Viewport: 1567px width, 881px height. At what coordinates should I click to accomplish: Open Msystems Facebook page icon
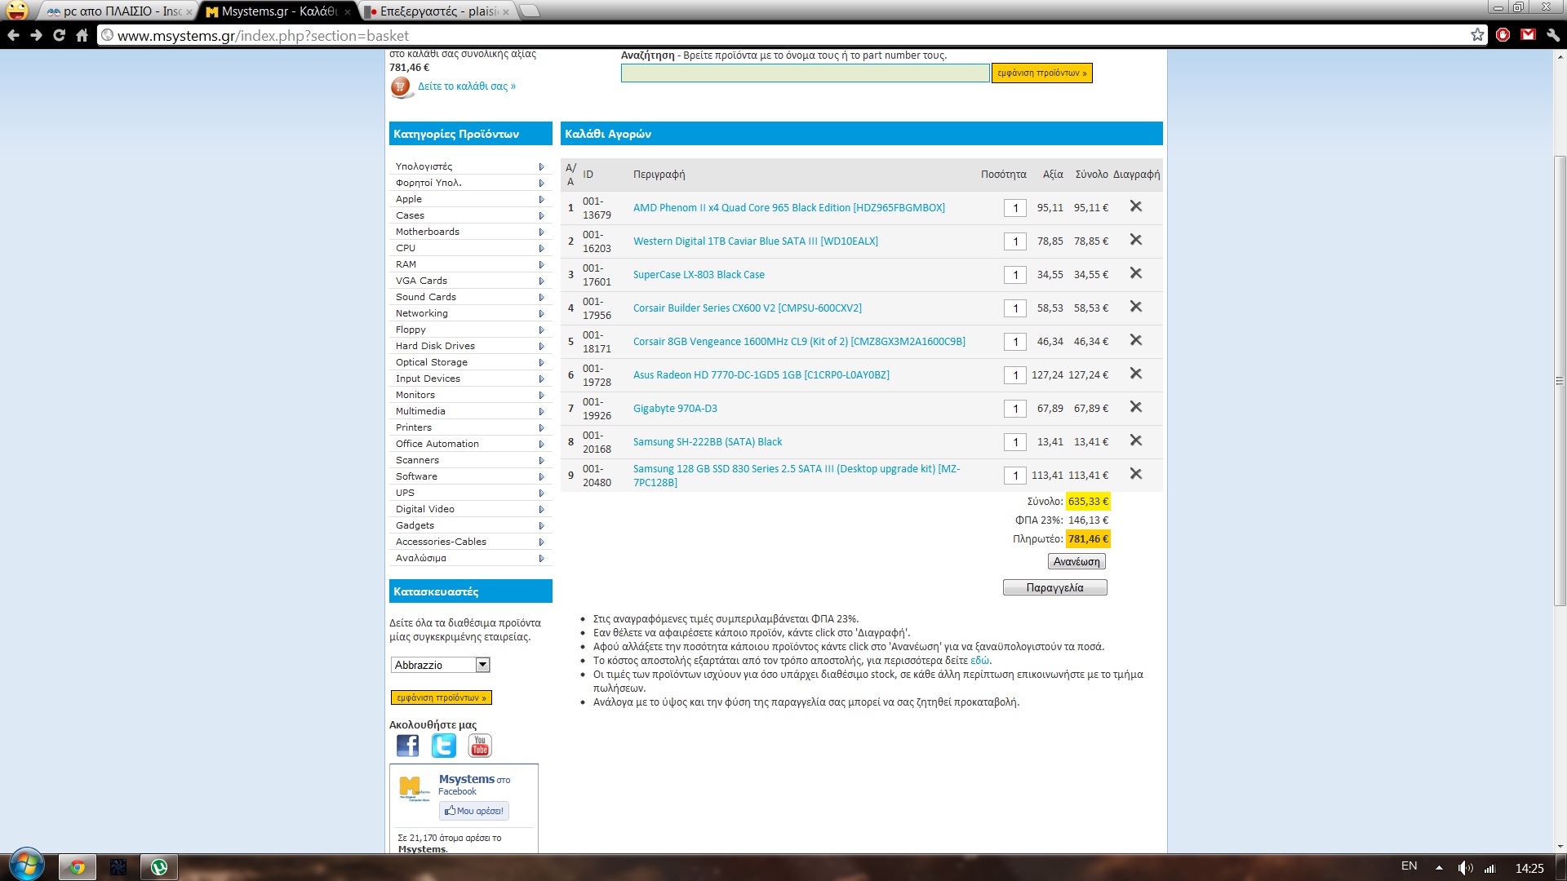pos(407,746)
